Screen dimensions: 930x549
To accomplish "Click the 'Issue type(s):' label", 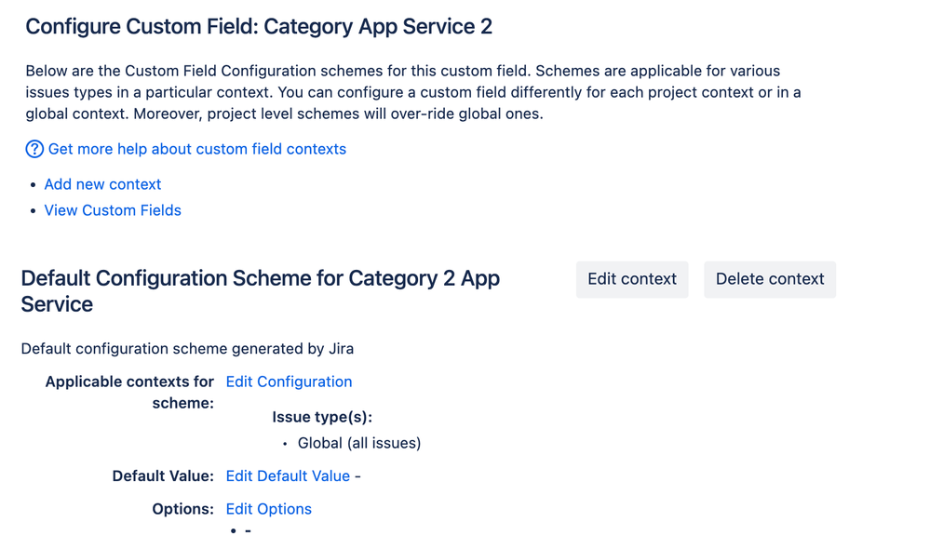I will click(322, 417).
